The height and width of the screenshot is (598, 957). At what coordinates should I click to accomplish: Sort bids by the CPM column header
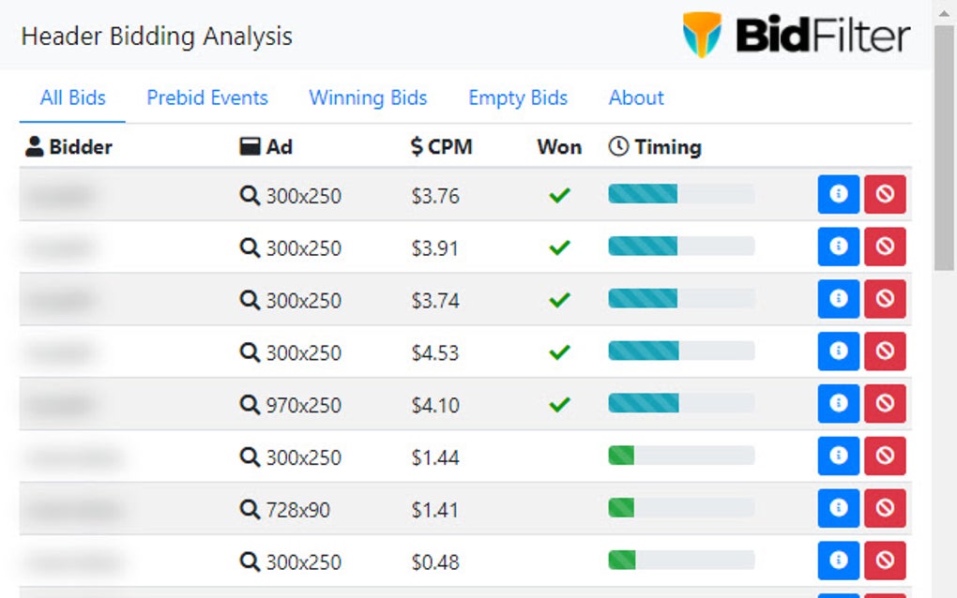coord(441,146)
